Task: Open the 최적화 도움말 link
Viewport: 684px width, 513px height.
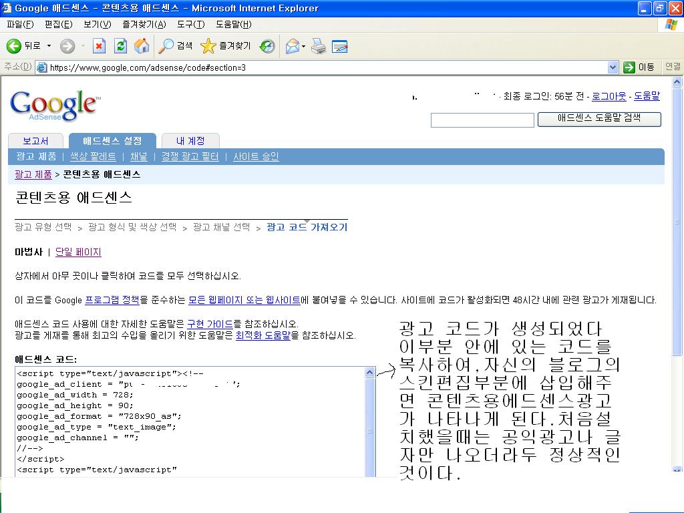Action: 263,335
